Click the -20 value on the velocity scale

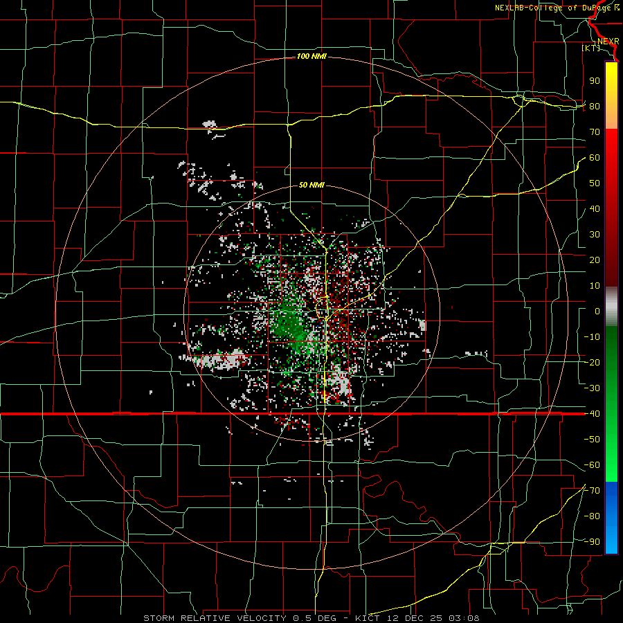[592, 363]
